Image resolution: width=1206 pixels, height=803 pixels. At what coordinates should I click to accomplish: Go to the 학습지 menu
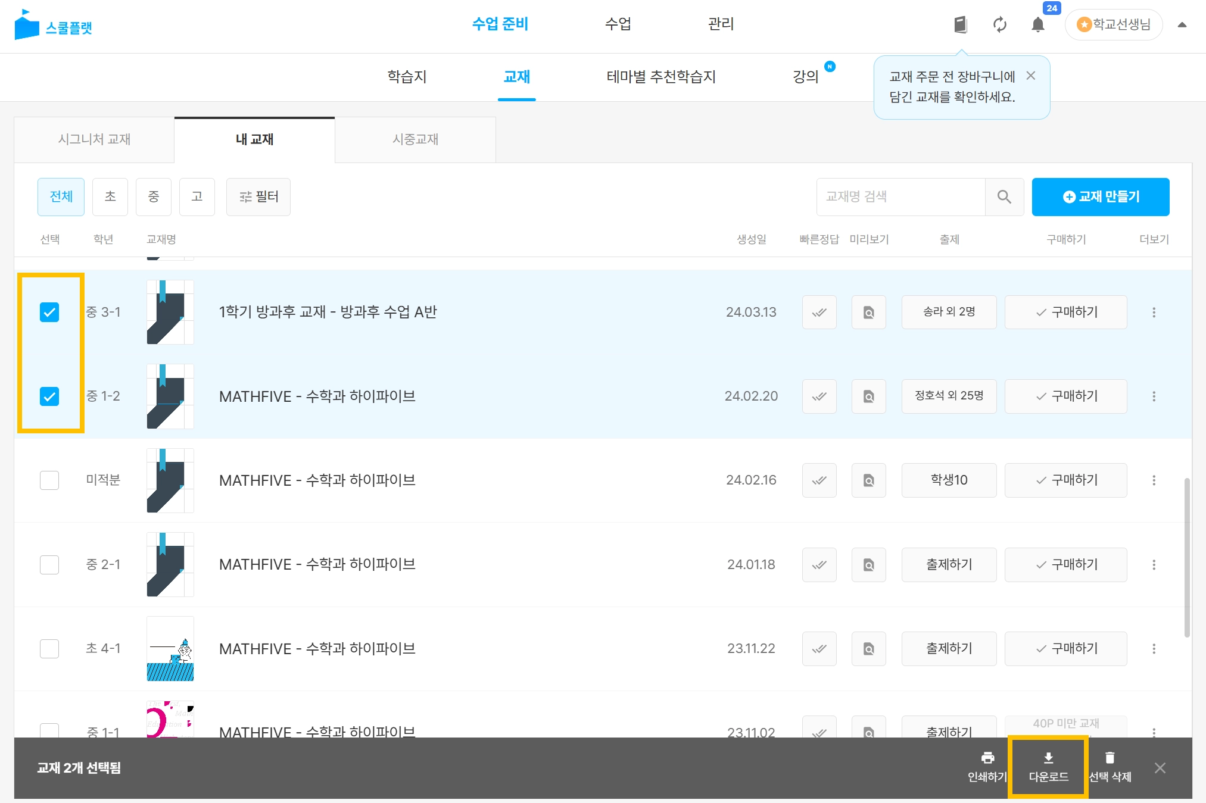pyautogui.click(x=407, y=77)
